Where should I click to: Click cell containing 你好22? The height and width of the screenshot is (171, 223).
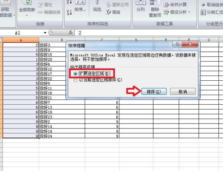52,78
